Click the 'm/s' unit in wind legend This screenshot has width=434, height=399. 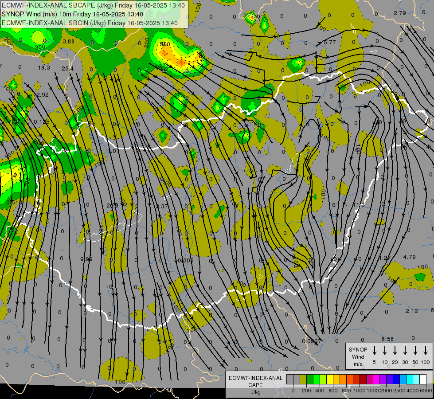click(x=358, y=364)
